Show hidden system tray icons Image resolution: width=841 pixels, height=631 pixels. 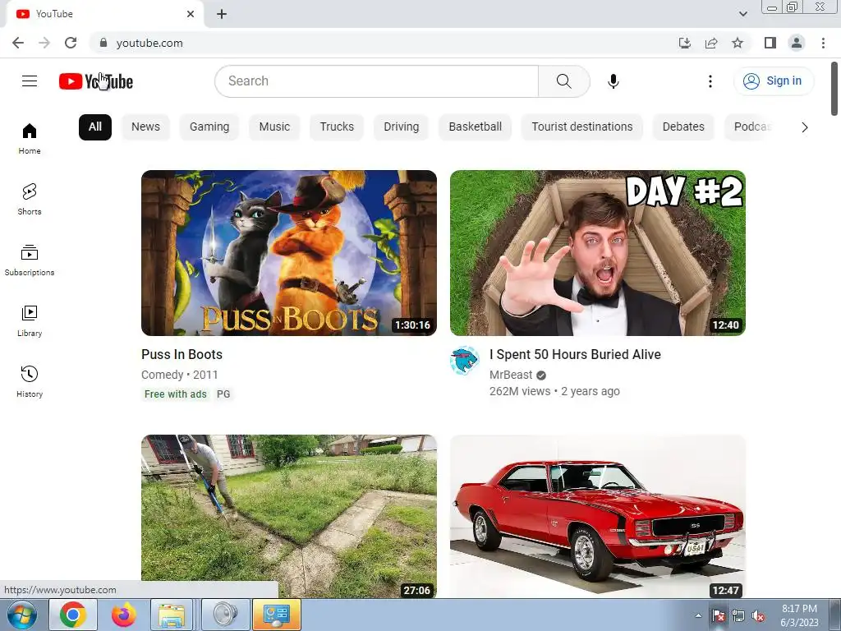(x=698, y=616)
